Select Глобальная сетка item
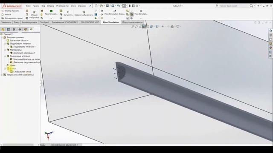This screenshot has width=273, height=153. coord(22,72)
